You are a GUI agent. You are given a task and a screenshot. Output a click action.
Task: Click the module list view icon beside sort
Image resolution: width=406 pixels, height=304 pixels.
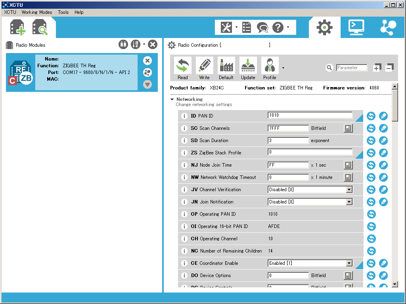[x=123, y=44]
